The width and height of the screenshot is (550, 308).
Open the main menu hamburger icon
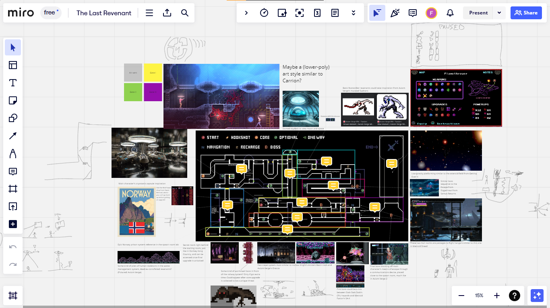pyautogui.click(x=149, y=13)
